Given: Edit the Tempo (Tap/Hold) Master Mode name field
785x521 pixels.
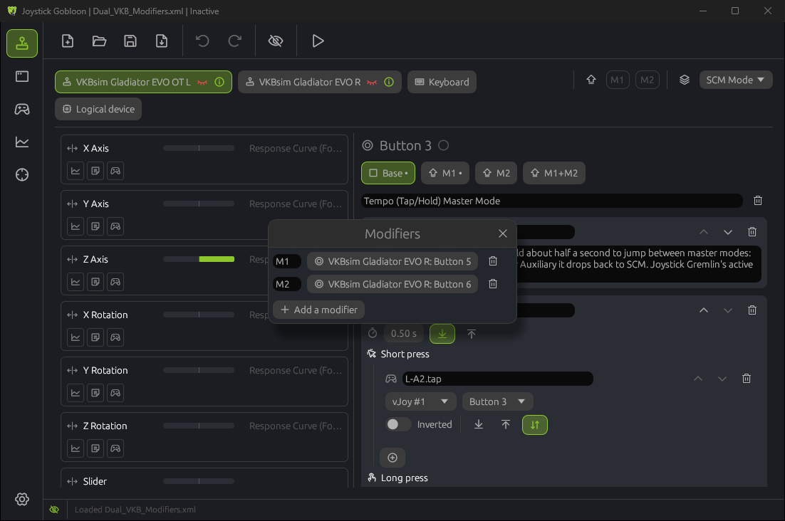Looking at the screenshot, I should tap(551, 201).
